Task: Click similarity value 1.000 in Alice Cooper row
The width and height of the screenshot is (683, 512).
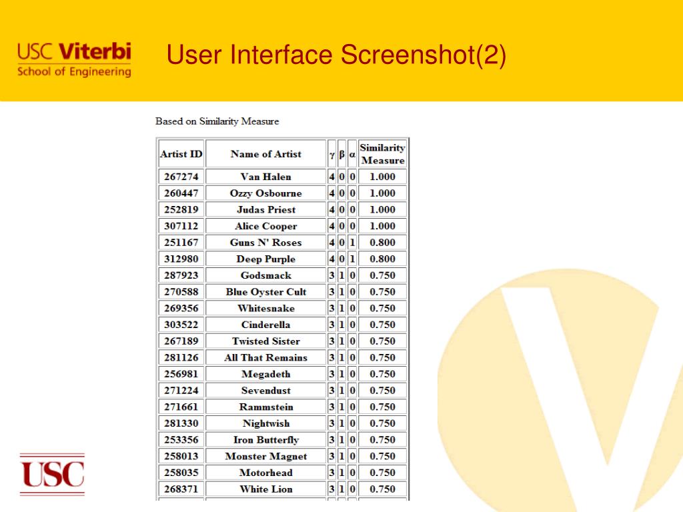Action: 382,227
